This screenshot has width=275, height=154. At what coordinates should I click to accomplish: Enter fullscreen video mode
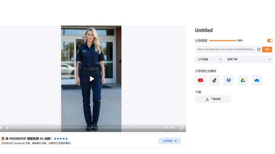click(x=181, y=128)
